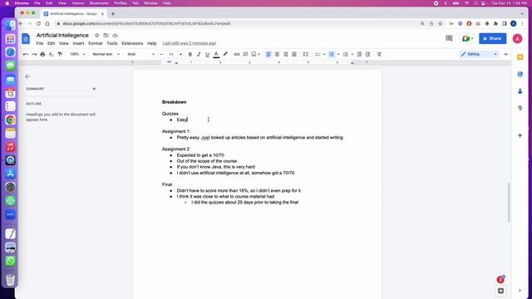Open the Maps side panel

pyautogui.click(x=520, y=108)
